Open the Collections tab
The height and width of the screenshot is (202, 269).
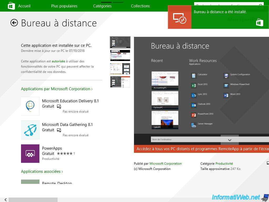pyautogui.click(x=141, y=6)
